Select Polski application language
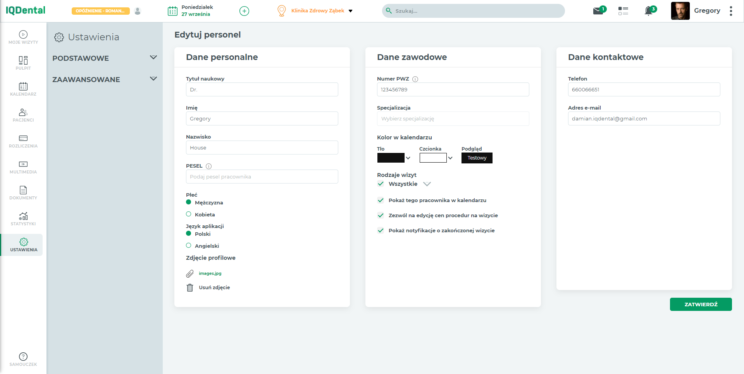The height and width of the screenshot is (374, 744). pyautogui.click(x=189, y=233)
